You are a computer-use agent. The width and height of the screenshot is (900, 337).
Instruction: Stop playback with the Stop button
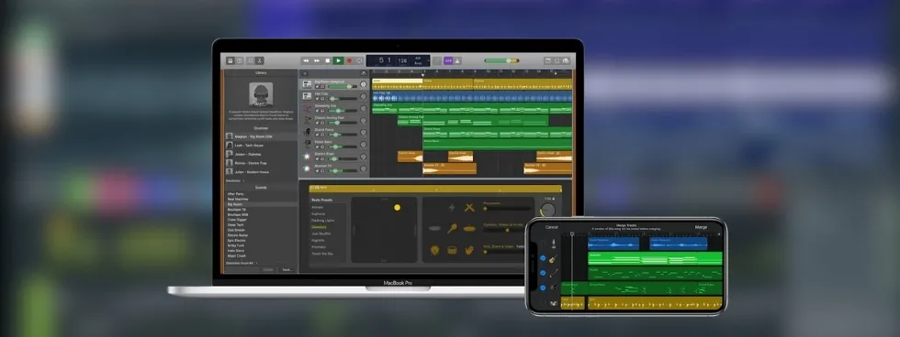(x=328, y=60)
